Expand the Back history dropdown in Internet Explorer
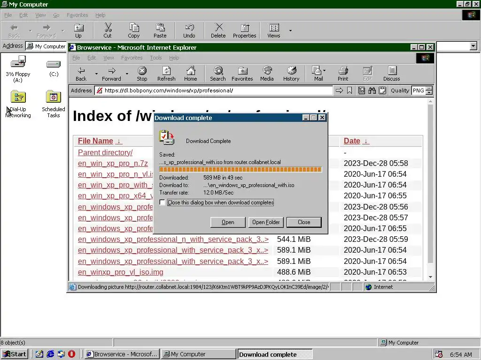The width and height of the screenshot is (481, 360). pyautogui.click(x=96, y=74)
